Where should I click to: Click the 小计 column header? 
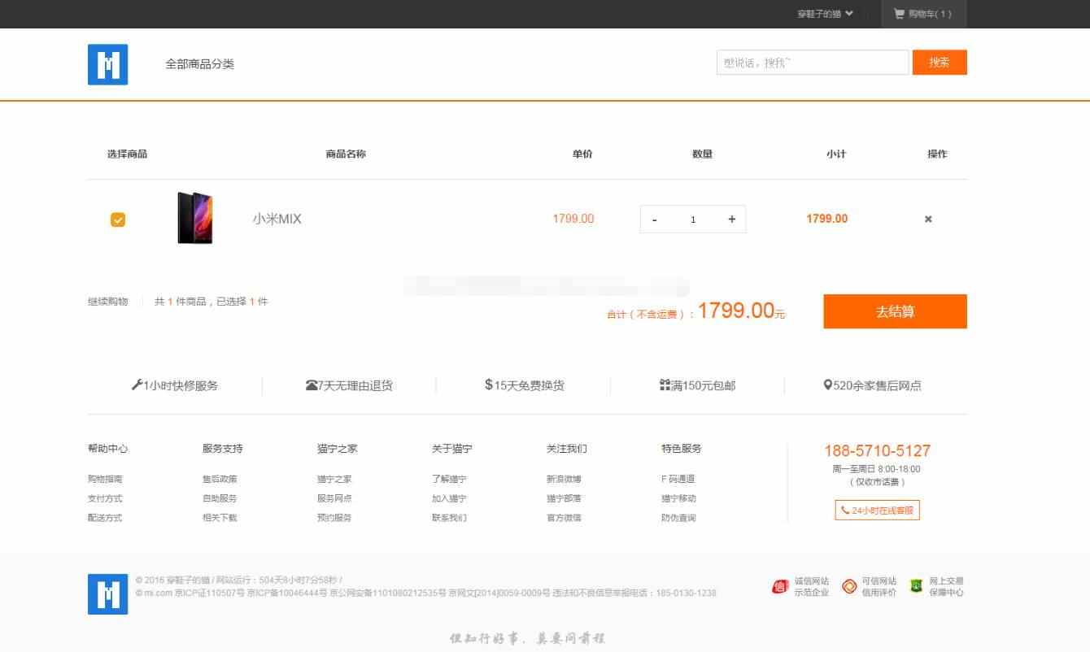(836, 154)
